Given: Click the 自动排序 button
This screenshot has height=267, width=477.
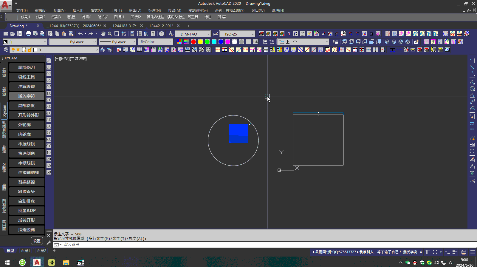Looking at the screenshot, I should (x=27, y=201).
